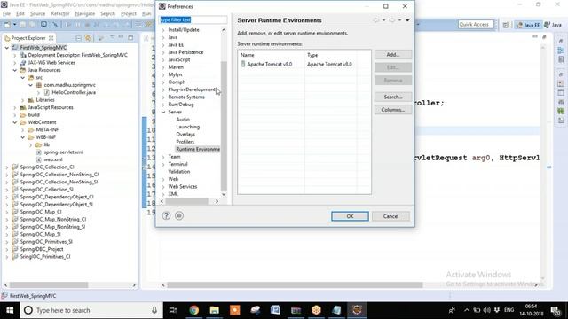Expand the SpringJDBC_Project node
The width and height of the screenshot is (568, 319).
tap(7, 249)
